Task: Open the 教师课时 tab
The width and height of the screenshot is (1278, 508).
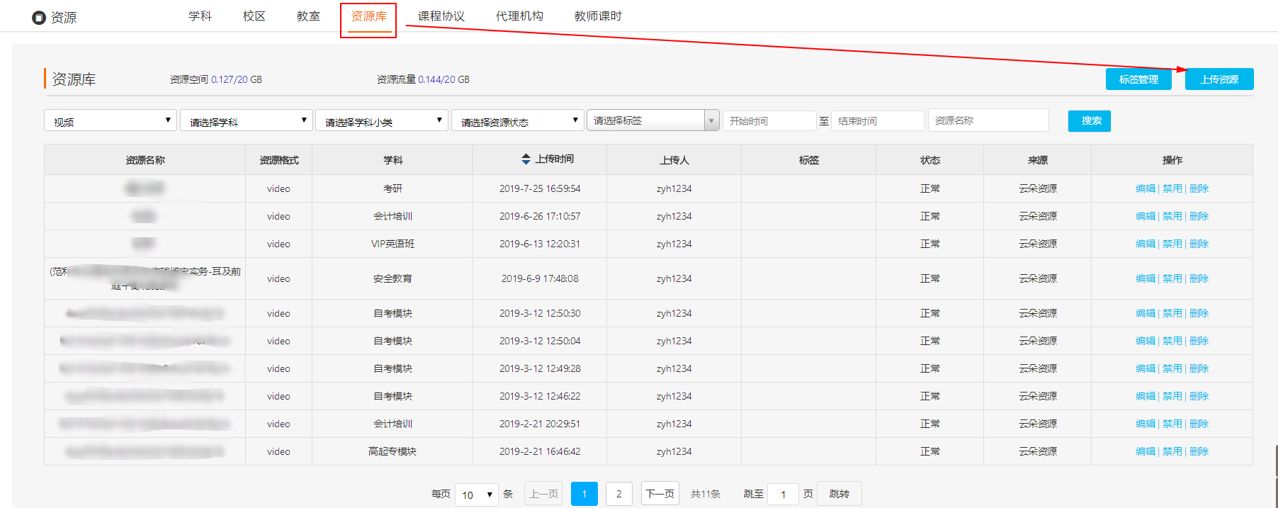Action: coord(598,16)
